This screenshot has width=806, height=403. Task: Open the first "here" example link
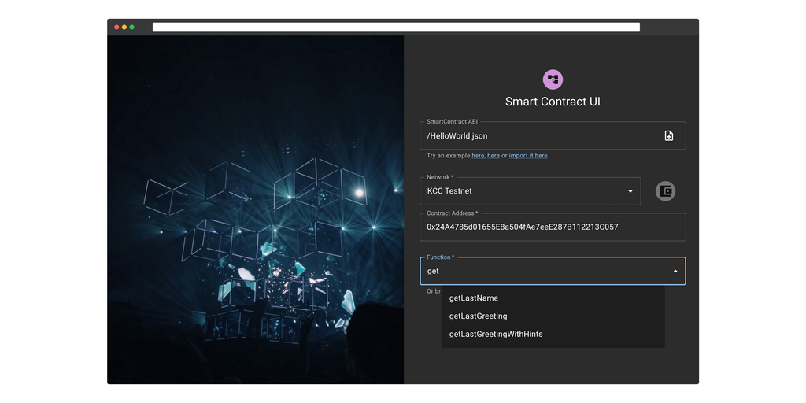(478, 156)
